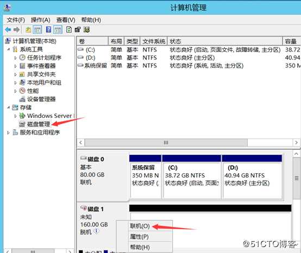Screen dimensions: 301x253
Task: Click the 存储 icon in the tree
Action: (x=15, y=107)
